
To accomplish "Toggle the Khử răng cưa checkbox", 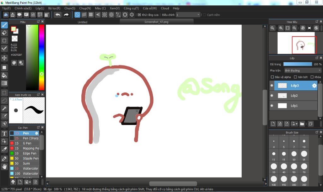I will point(139,15).
